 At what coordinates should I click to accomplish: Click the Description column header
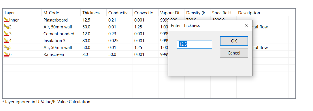pyautogui.click(x=262, y=13)
